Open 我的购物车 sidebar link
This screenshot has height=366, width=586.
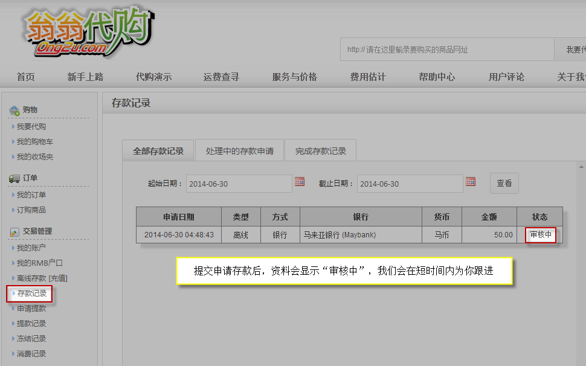[x=35, y=141]
